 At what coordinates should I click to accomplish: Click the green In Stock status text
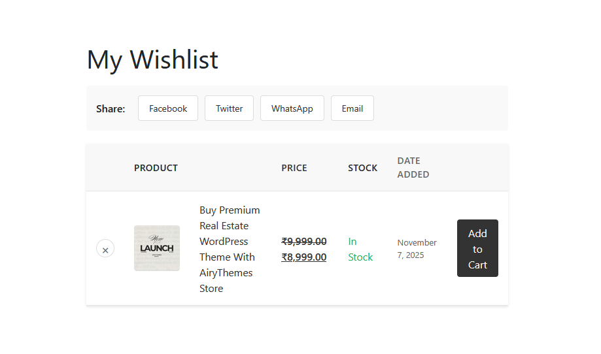[360, 249]
